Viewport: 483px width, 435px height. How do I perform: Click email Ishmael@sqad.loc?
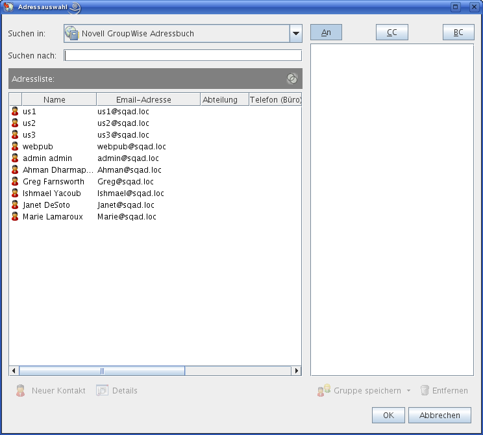(x=130, y=193)
